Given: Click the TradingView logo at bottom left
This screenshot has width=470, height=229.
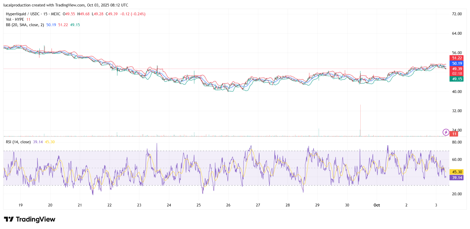Looking at the screenshot, I should (30, 219).
